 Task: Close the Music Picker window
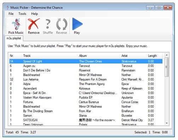(168, 8)
